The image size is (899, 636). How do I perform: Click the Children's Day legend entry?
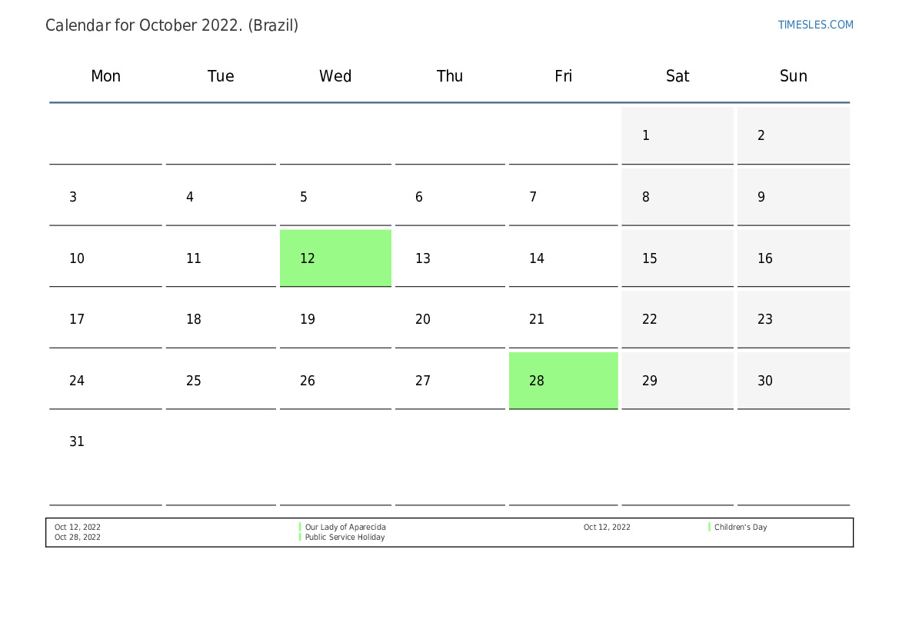pos(740,527)
